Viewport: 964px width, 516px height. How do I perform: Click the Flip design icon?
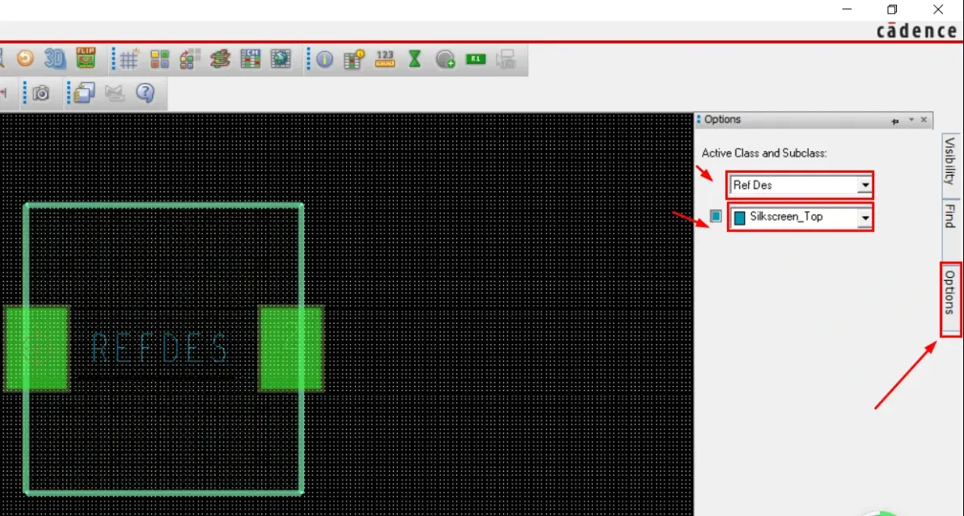(86, 57)
